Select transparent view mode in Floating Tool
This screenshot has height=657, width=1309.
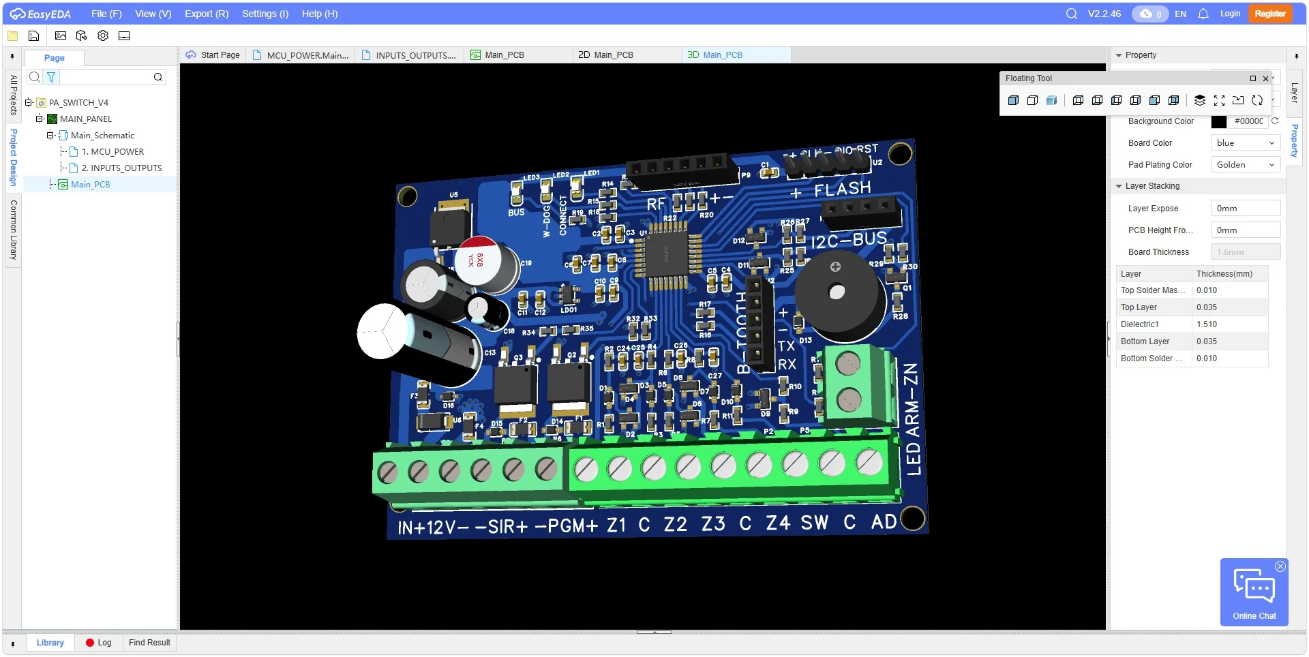tap(1052, 100)
